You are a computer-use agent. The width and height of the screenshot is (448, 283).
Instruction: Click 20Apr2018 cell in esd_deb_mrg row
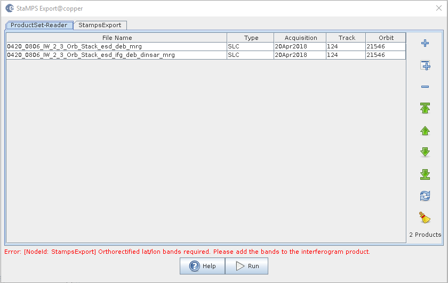pyautogui.click(x=300, y=46)
